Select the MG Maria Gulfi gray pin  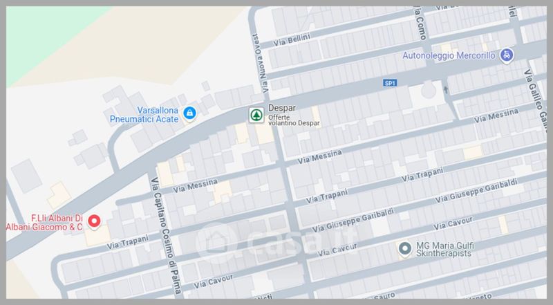click(405, 249)
